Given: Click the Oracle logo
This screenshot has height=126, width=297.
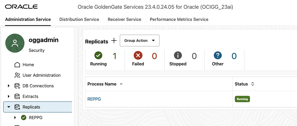Looking at the screenshot, I should (22, 7).
